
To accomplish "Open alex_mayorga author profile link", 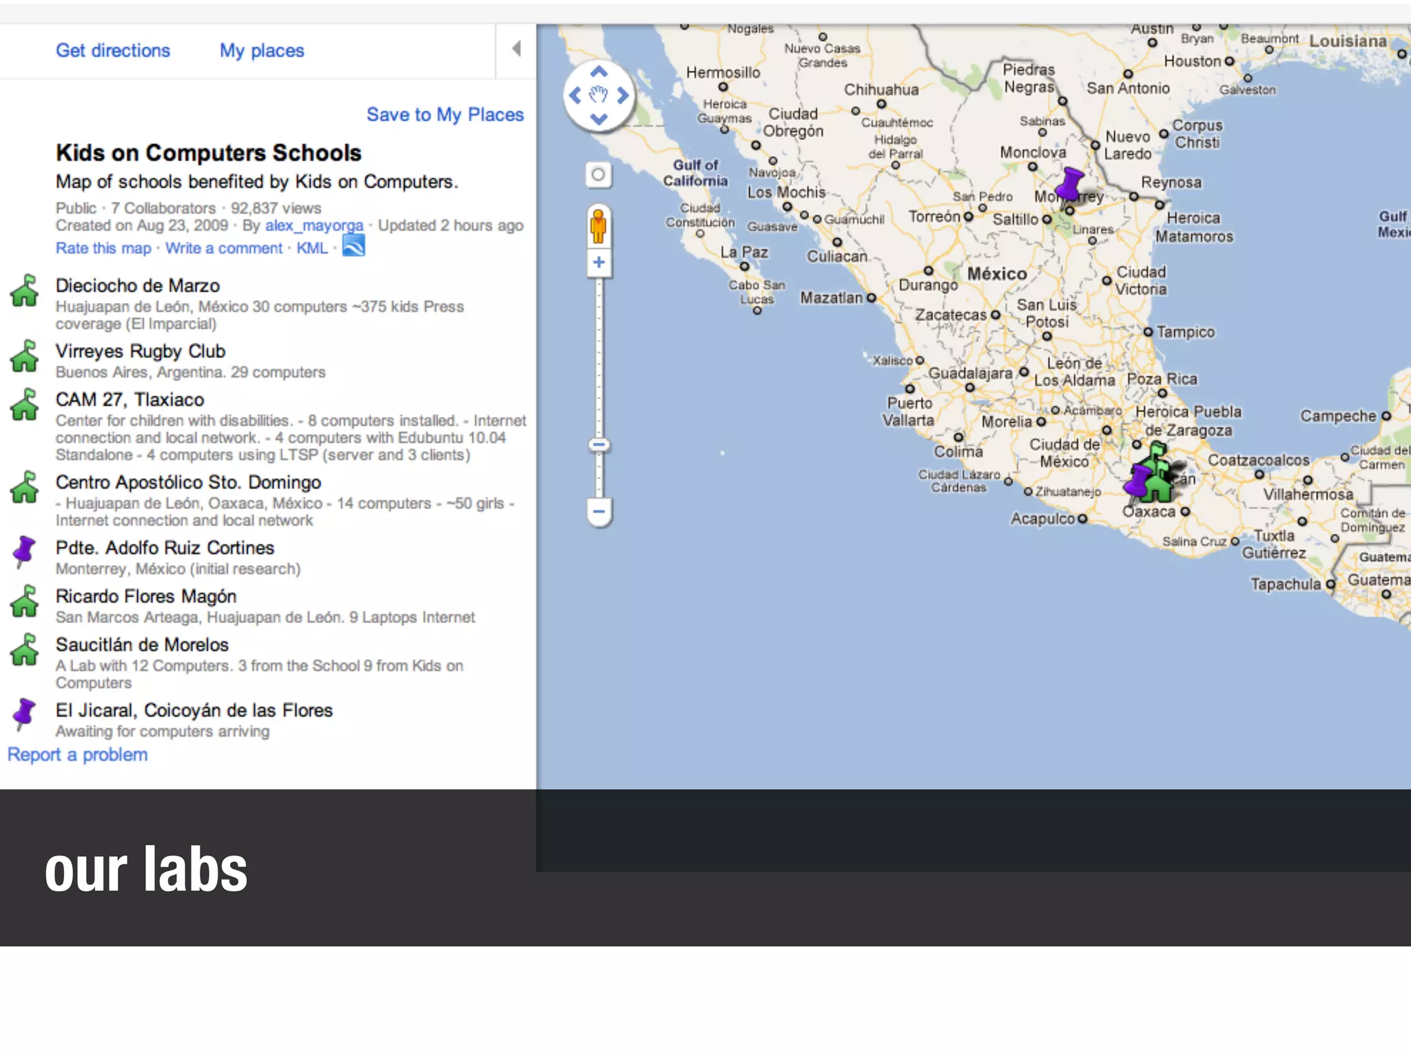I will point(314,226).
